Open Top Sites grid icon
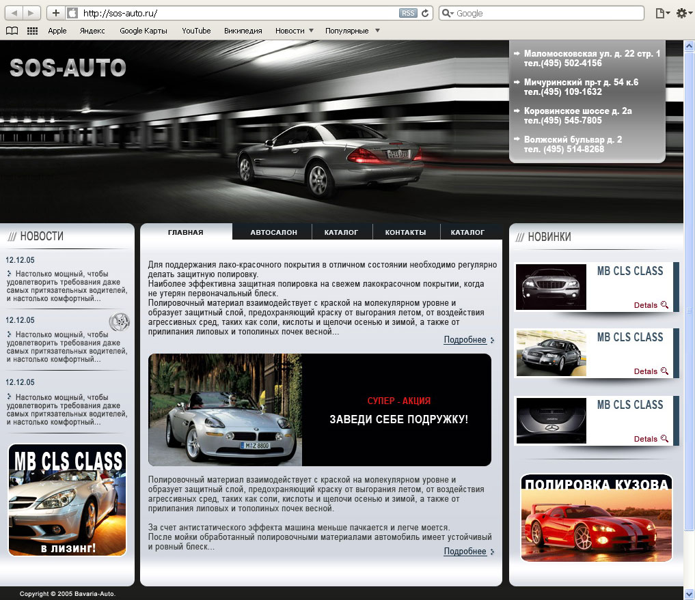 (32, 31)
